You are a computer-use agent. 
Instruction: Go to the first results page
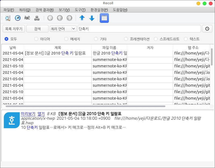pos(50,18)
